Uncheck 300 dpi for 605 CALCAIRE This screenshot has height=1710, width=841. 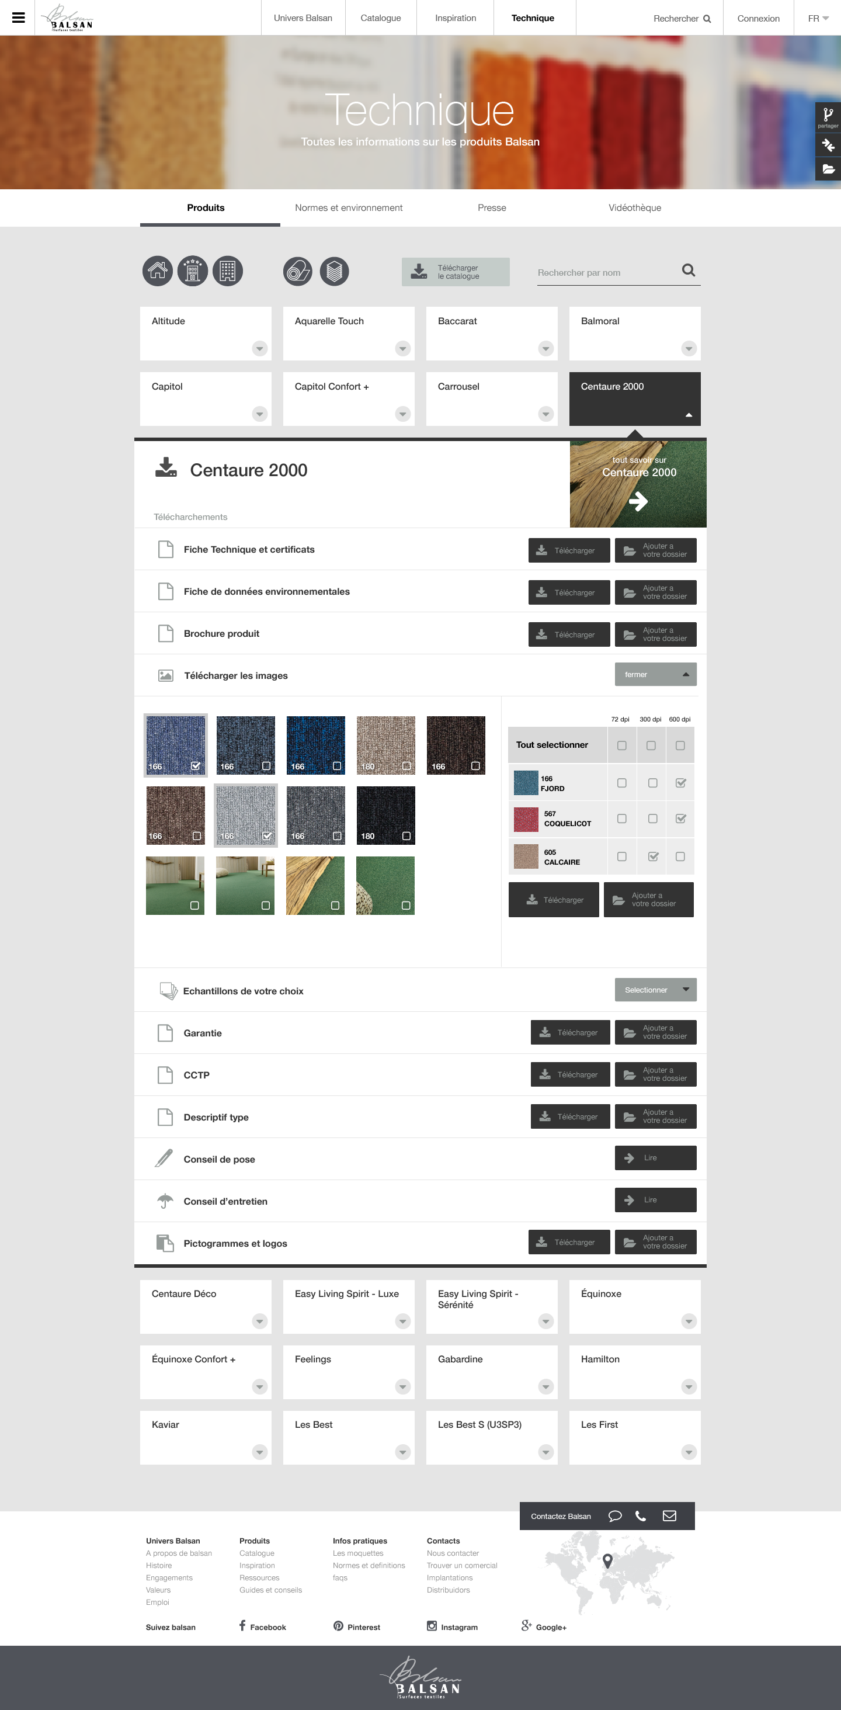click(652, 856)
